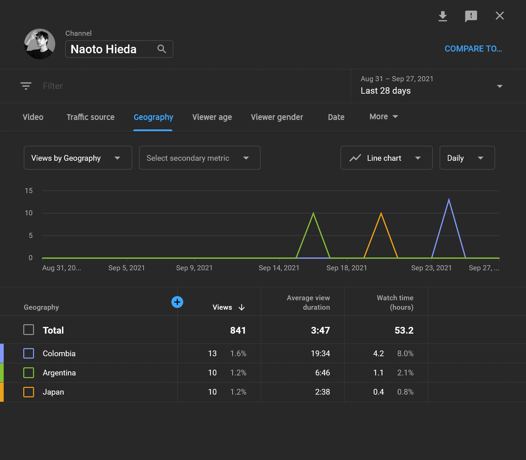Toggle the Total row checkbox
Image resolution: width=526 pixels, height=460 pixels.
tap(29, 330)
